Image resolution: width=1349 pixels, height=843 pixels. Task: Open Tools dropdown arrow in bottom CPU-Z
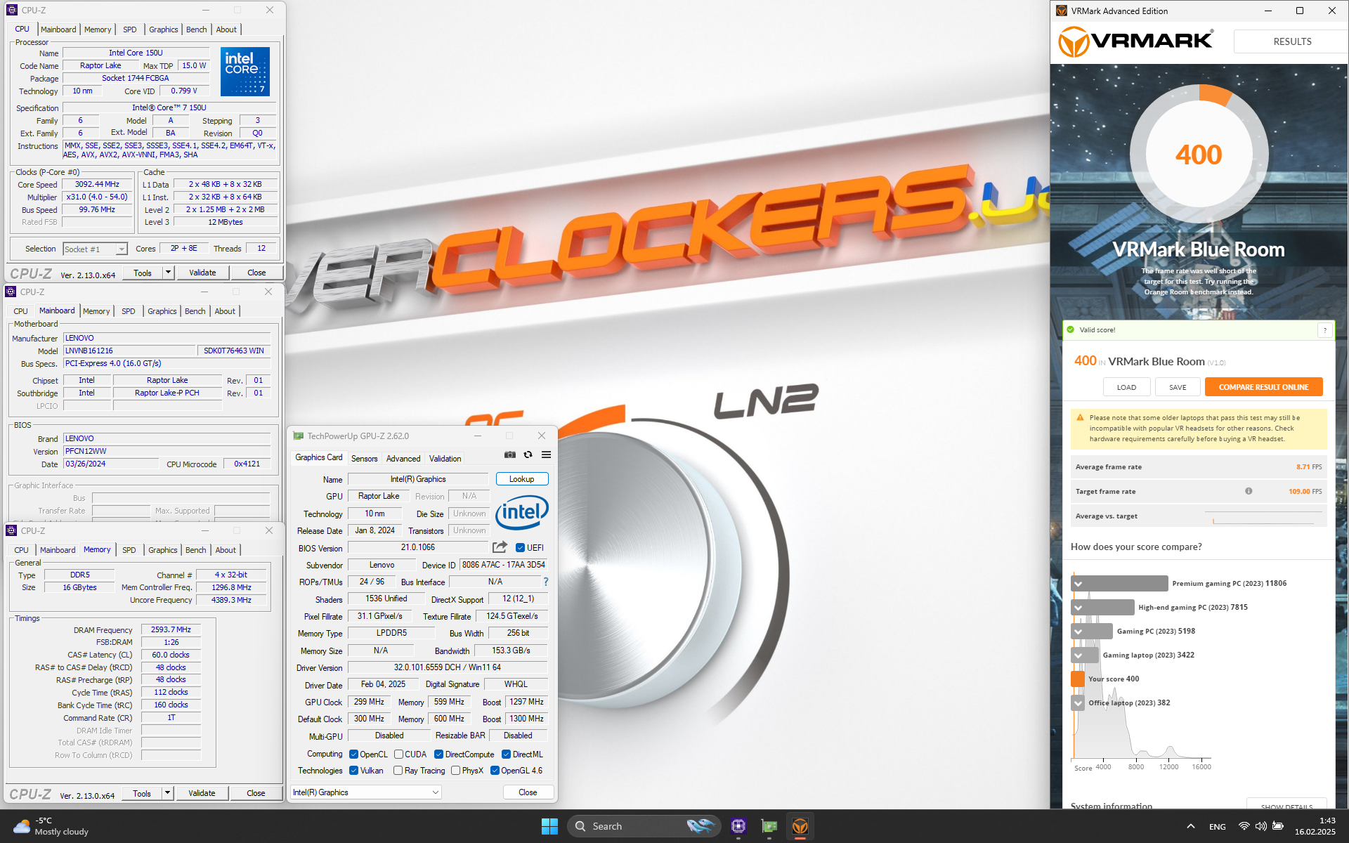click(x=167, y=793)
